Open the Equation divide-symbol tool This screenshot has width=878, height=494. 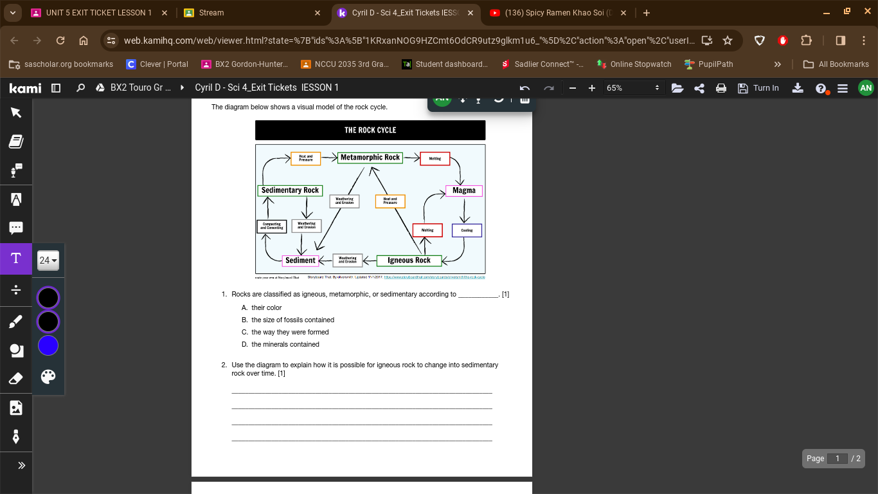point(16,290)
